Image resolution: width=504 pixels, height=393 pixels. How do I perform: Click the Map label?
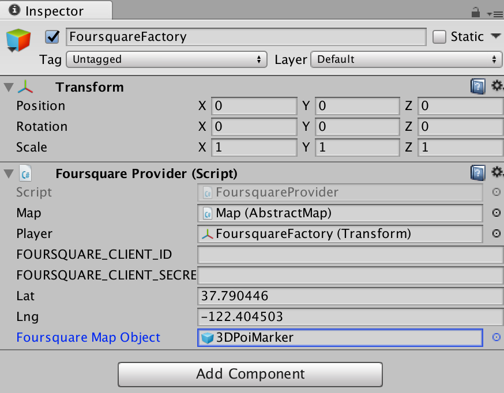(x=29, y=213)
